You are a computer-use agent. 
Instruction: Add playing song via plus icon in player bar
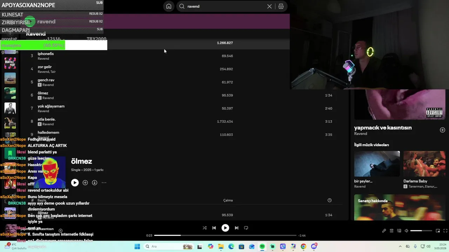60,231
